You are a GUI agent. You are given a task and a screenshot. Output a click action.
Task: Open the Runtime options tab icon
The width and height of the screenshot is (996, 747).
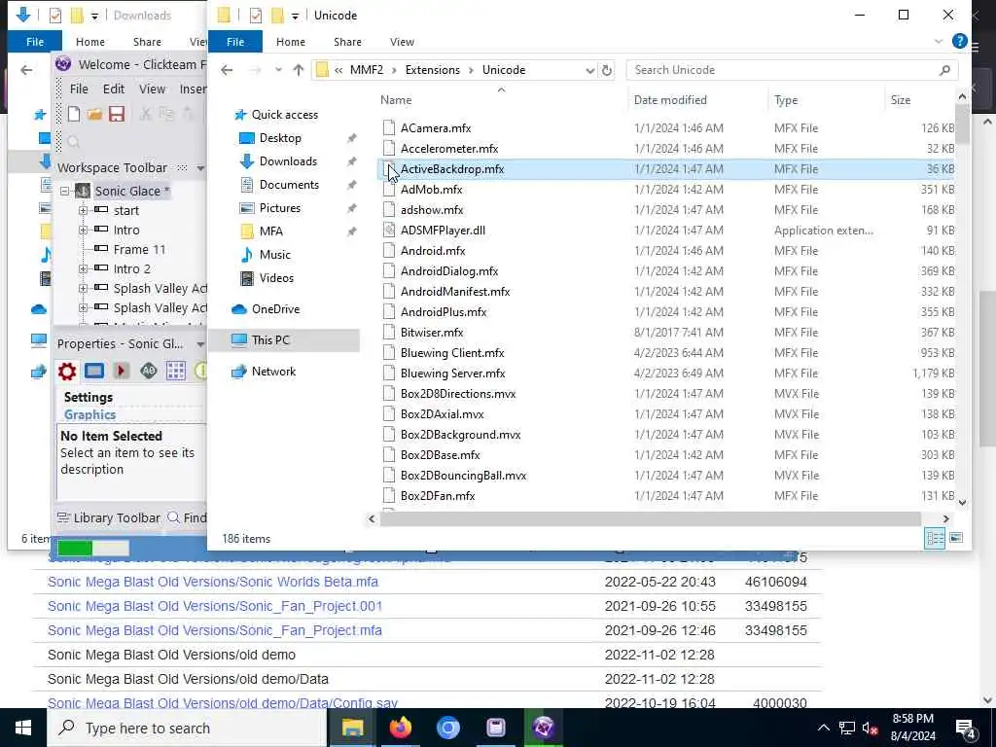coord(122,371)
